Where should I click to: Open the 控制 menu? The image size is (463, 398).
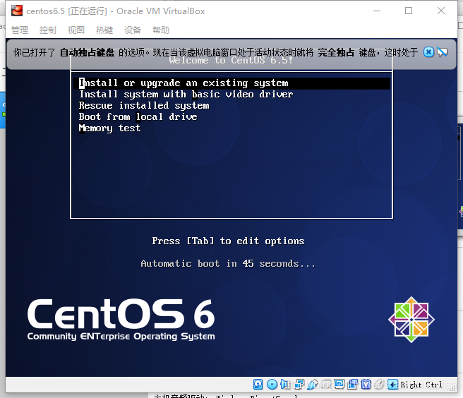click(48, 30)
